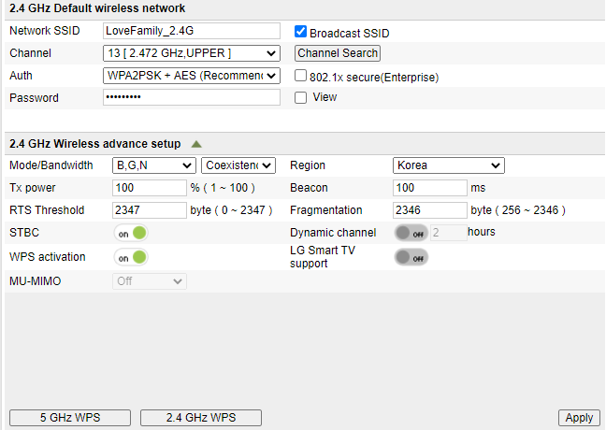Collapse the 2.4 GHz Wireless advance setup triangle
The image size is (606, 430).
pyautogui.click(x=196, y=144)
